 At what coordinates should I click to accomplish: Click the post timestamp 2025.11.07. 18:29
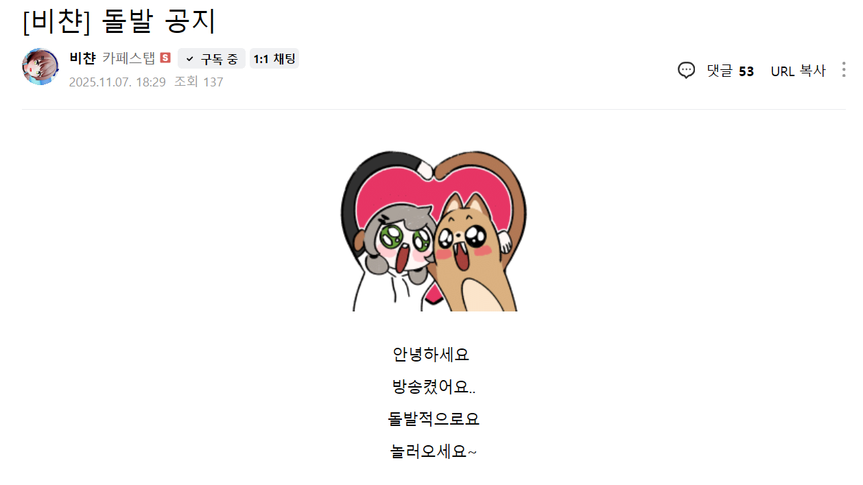click(x=117, y=82)
